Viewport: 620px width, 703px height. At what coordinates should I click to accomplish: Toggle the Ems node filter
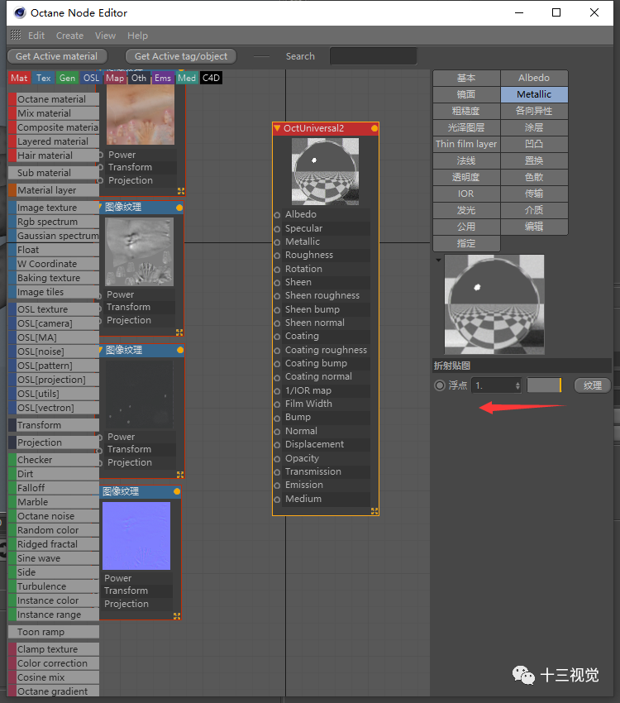coord(163,78)
